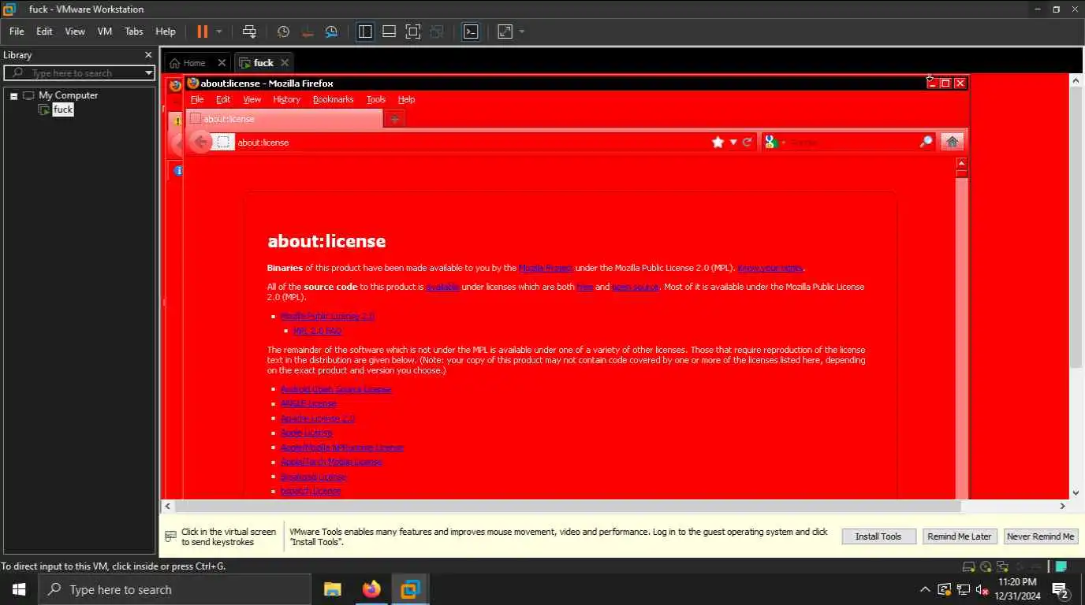This screenshot has width=1085, height=605.
Task: Open the Apple License link
Action: 306,432
